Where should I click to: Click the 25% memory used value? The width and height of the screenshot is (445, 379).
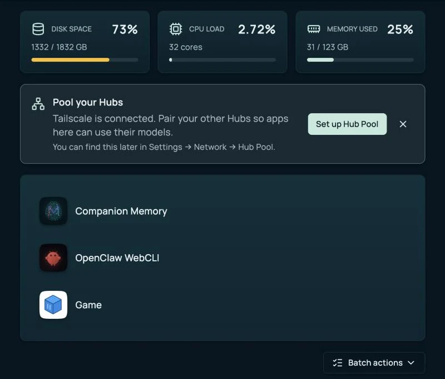[x=400, y=30]
